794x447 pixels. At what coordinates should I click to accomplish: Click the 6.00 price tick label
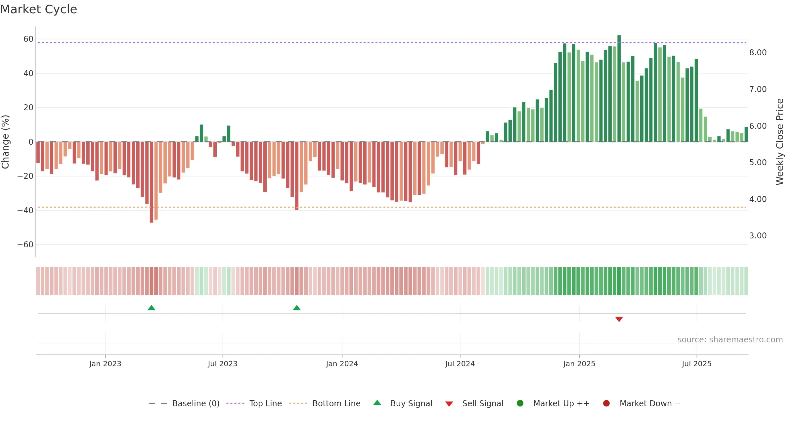[x=758, y=126]
